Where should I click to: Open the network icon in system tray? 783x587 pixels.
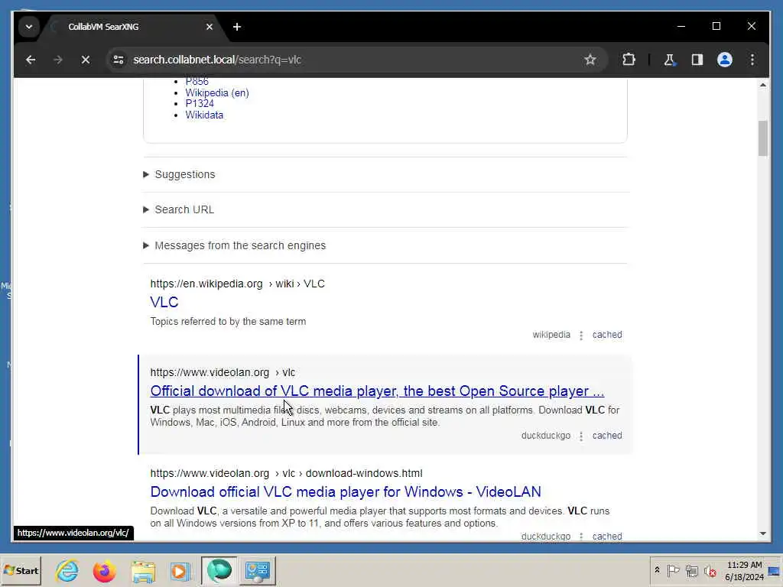click(x=691, y=570)
